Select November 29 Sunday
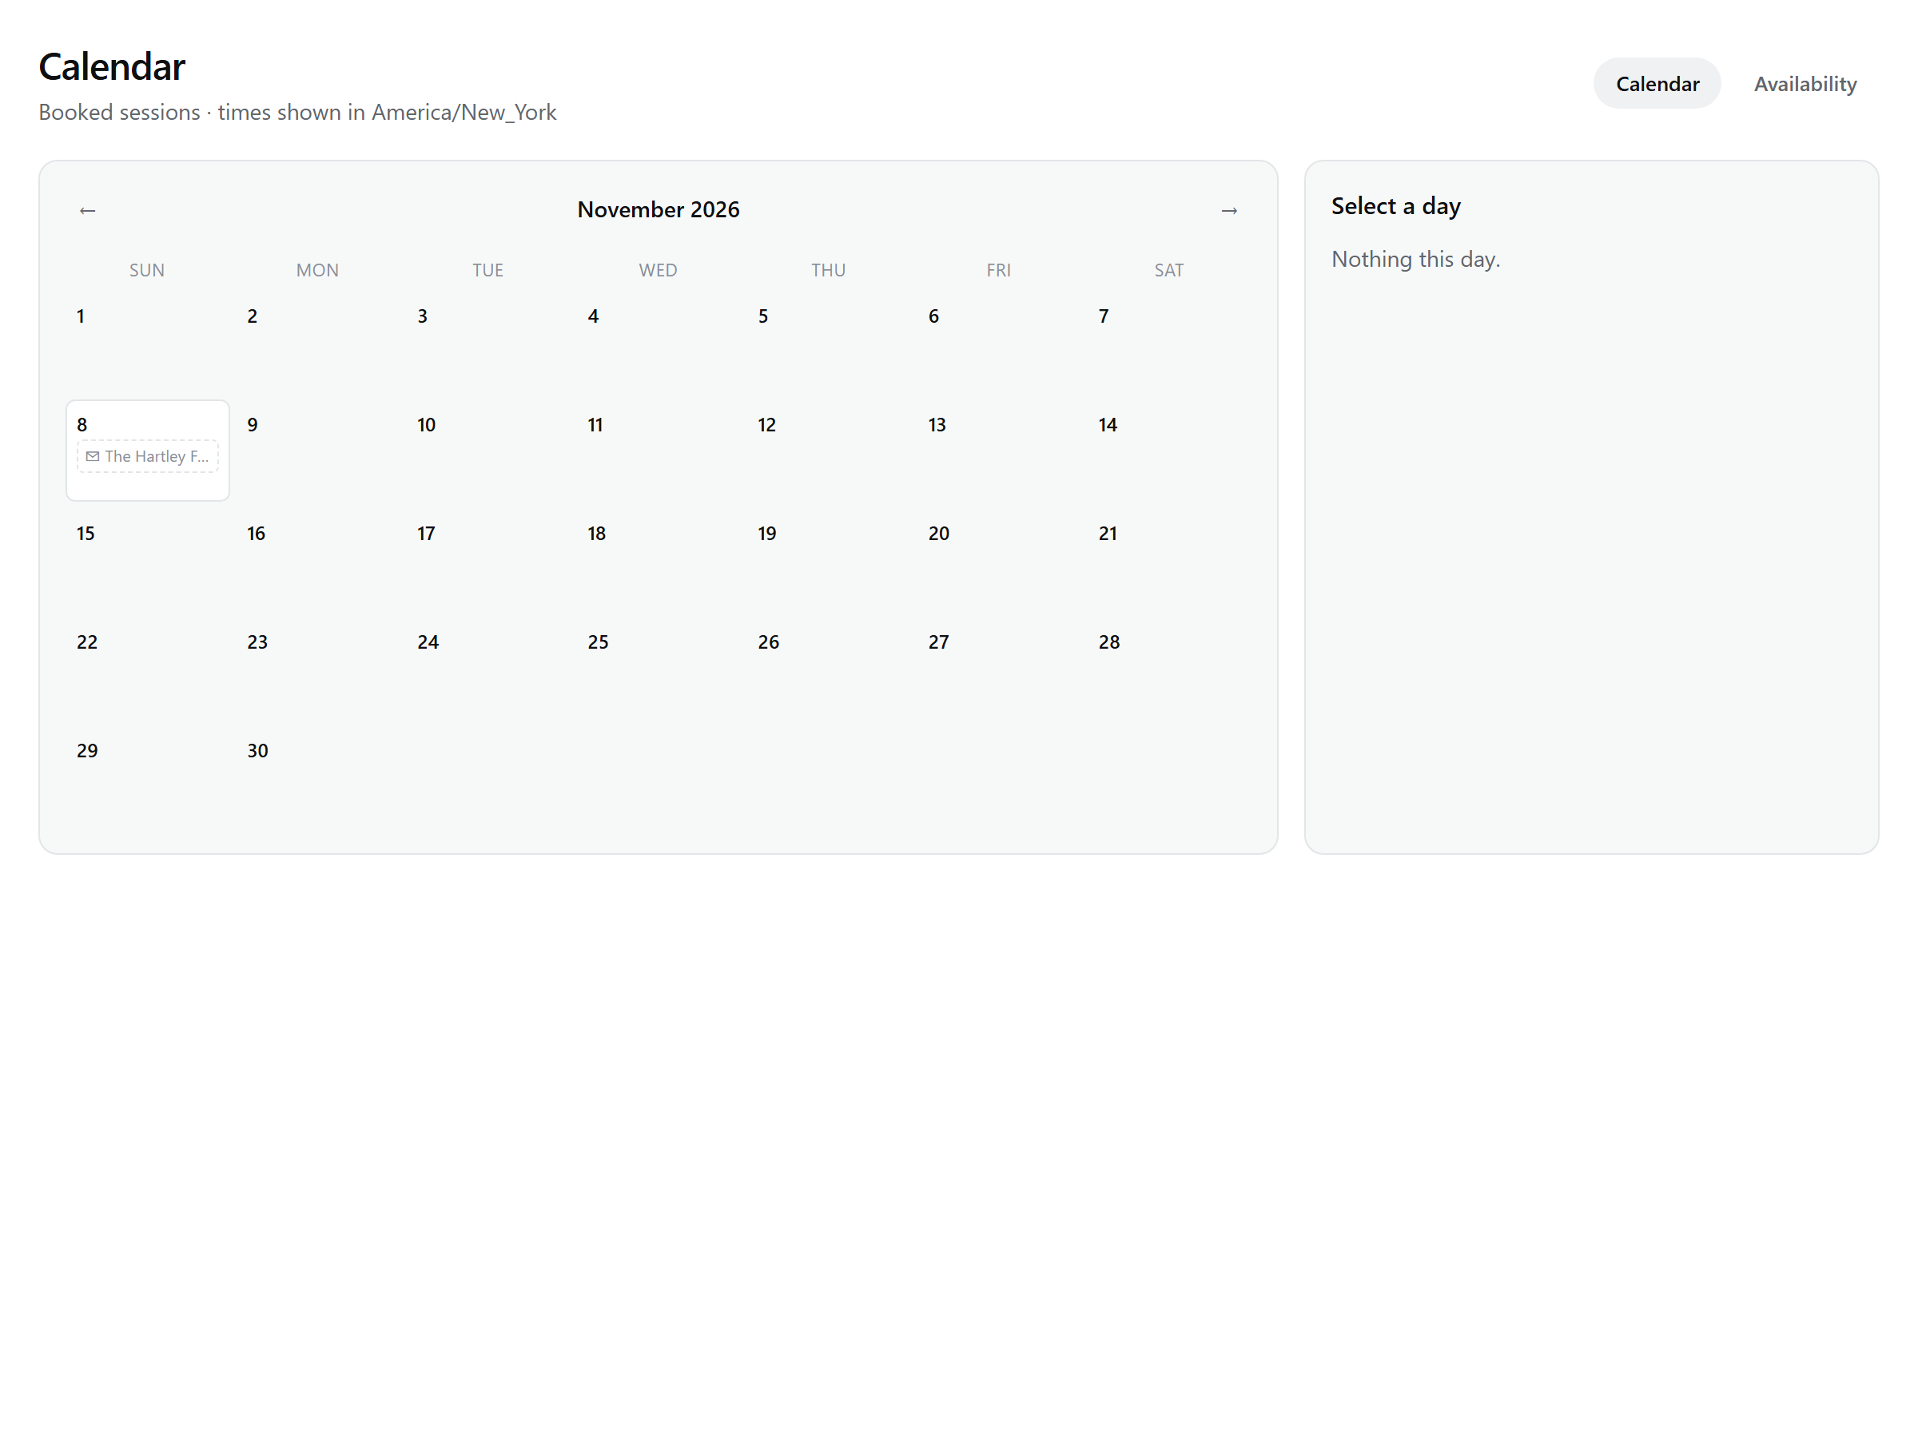The image size is (1918, 1438). pos(147,776)
